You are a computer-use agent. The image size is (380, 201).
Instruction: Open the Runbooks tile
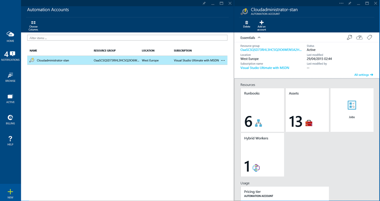(x=262, y=110)
